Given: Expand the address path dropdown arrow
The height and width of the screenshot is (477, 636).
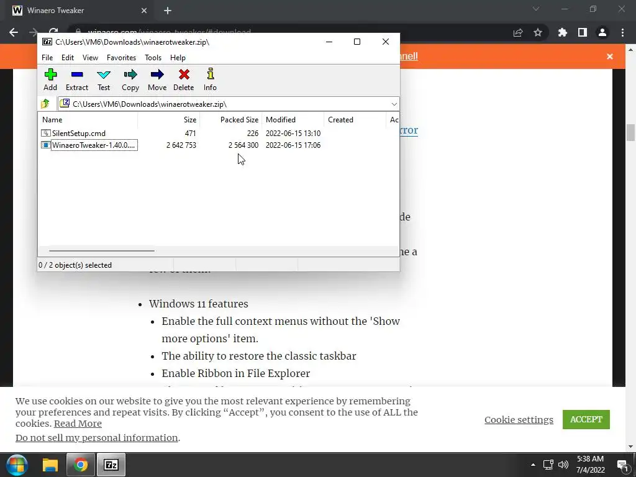Looking at the screenshot, I should pyautogui.click(x=394, y=104).
